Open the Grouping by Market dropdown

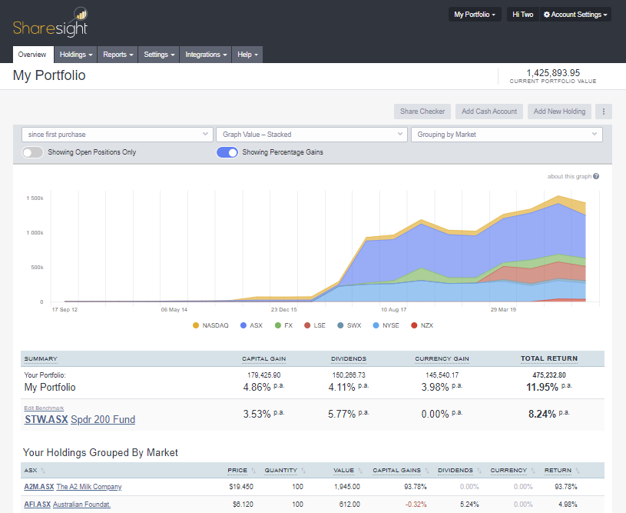[x=506, y=135]
